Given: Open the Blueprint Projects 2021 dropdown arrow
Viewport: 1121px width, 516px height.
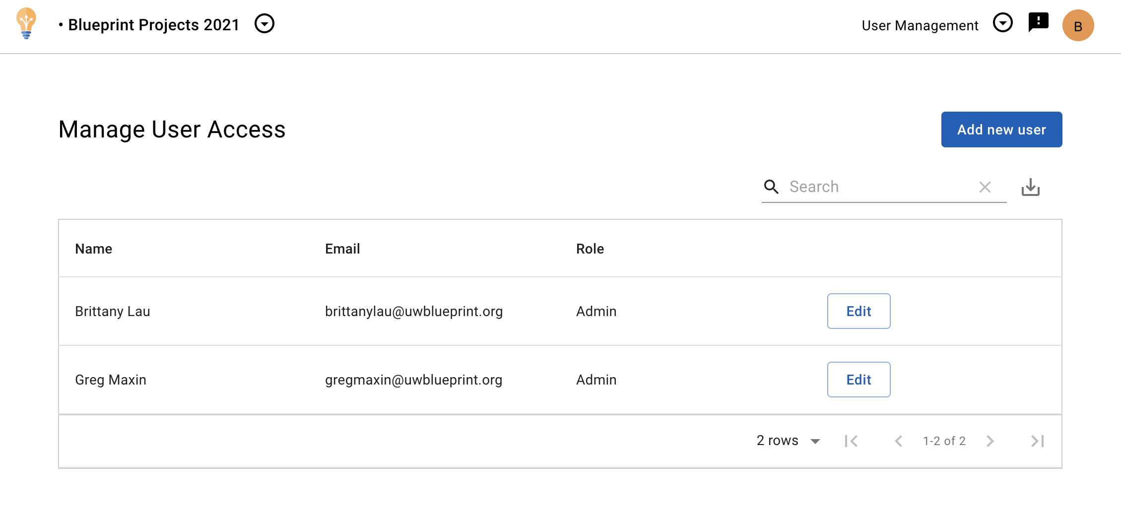Looking at the screenshot, I should point(264,24).
